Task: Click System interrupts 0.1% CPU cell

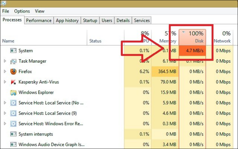Action: (138, 134)
